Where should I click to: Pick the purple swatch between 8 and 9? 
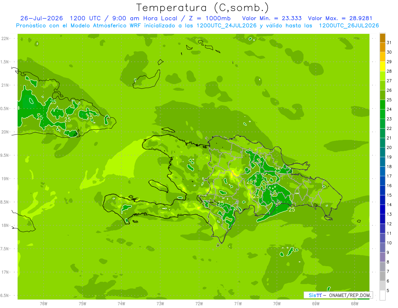[x=382, y=257]
